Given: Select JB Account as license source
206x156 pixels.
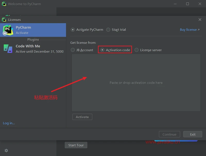Looking at the screenshot, I should [73, 50].
